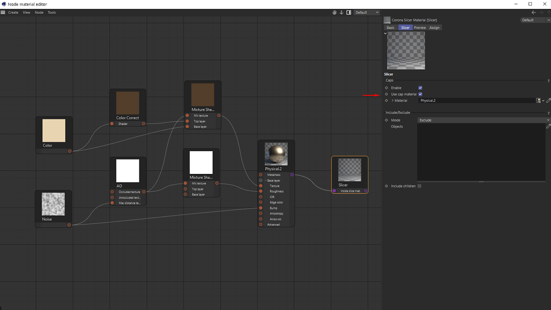Switch to the Slicer tab

point(405,28)
